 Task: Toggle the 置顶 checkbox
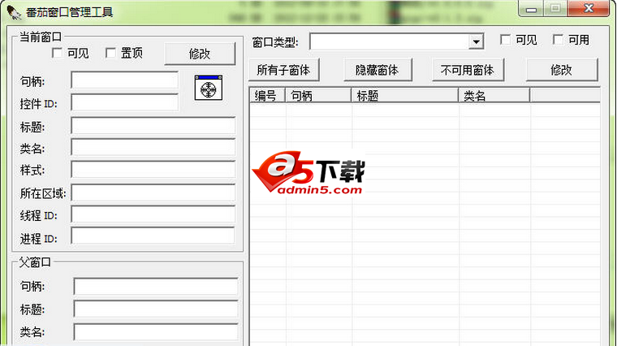click(x=110, y=53)
